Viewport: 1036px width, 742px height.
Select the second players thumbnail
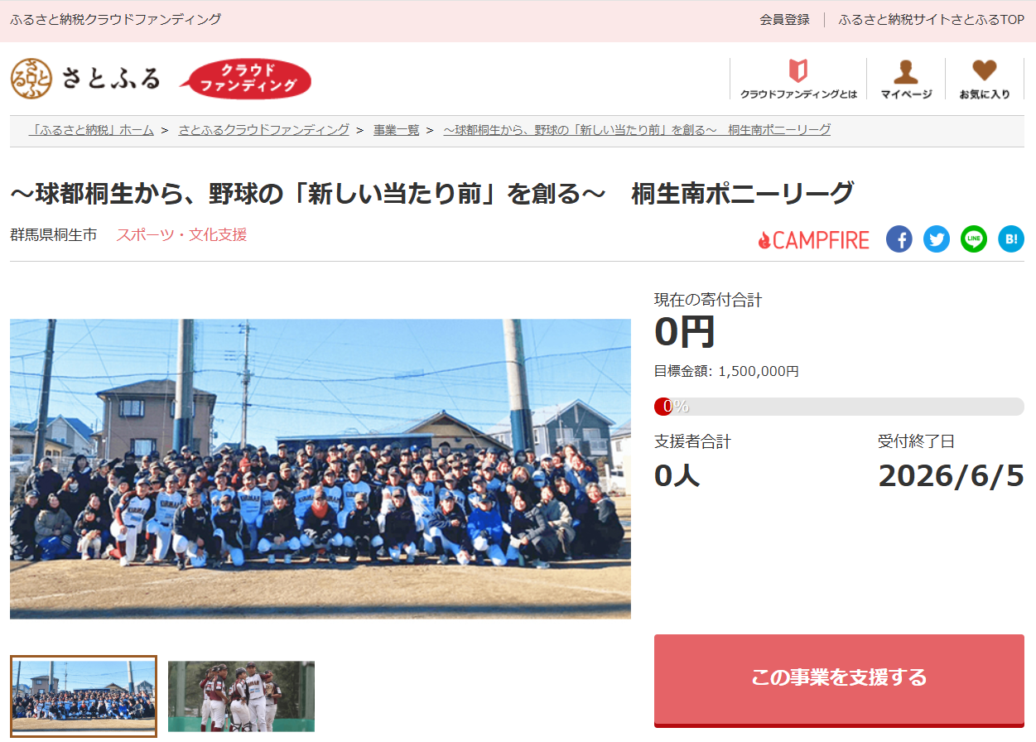point(241,696)
